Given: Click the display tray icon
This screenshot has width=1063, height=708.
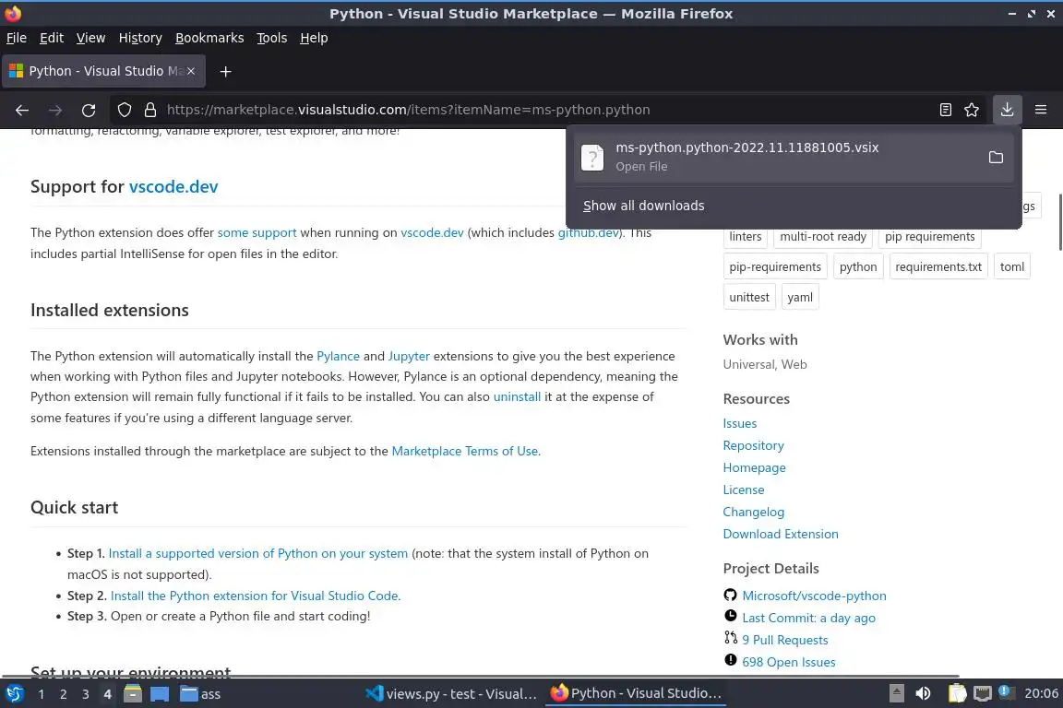Looking at the screenshot, I should click(x=982, y=693).
